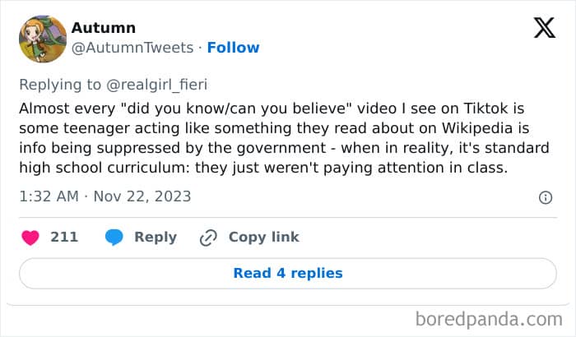Click the blue reply speech bubble icon
Viewport: 576px width, 337px height.
click(x=114, y=237)
